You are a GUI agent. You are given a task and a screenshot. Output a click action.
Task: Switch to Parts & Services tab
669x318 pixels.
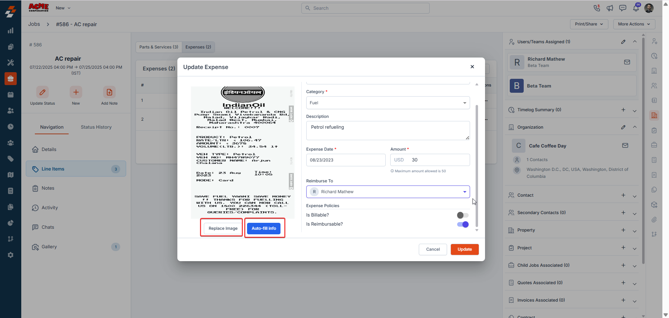point(159,47)
